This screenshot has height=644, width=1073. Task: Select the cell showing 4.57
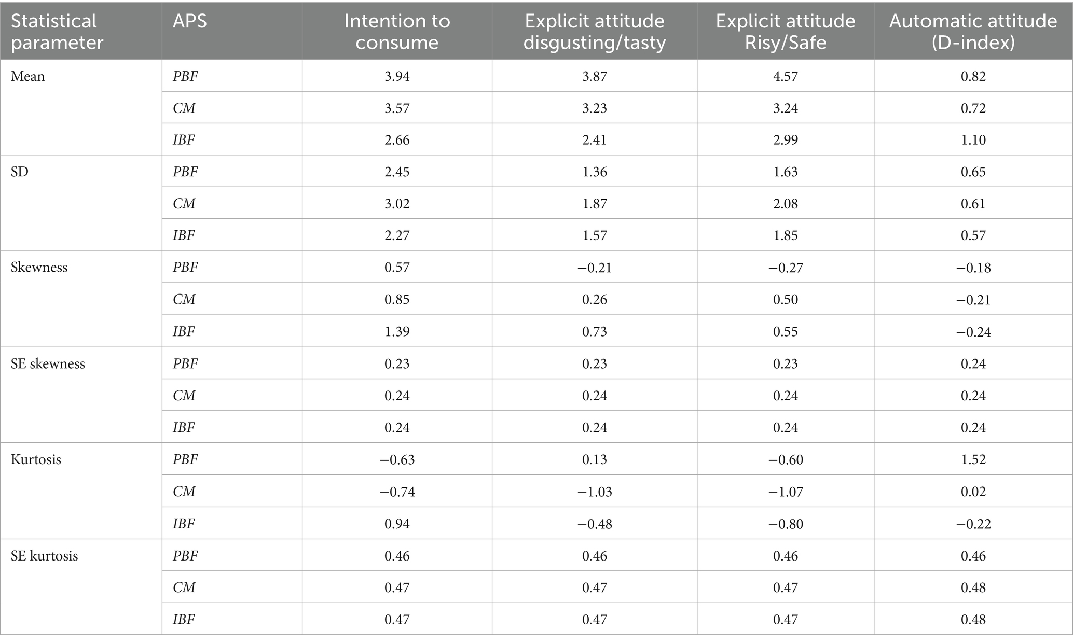[785, 76]
